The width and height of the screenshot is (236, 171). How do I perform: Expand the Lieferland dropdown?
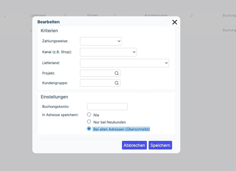pos(125,63)
